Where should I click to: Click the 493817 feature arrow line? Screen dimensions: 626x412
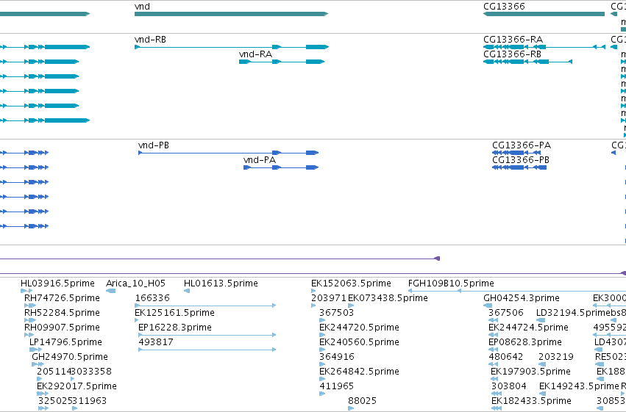(207, 350)
